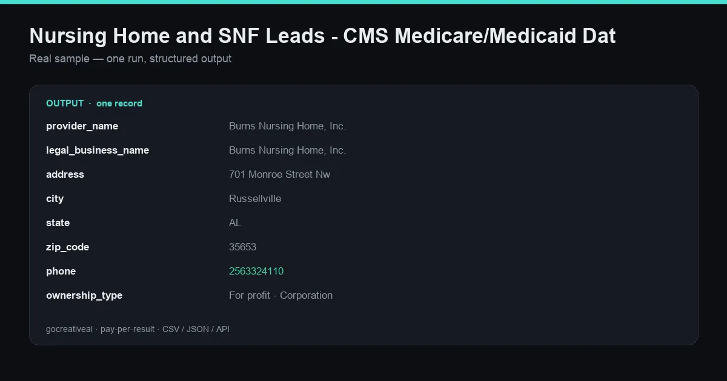Click the Real sample subtitle text
727x381 pixels.
pos(130,59)
